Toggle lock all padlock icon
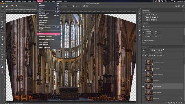Screen dimensions: 185x104 (x=154, y=55)
